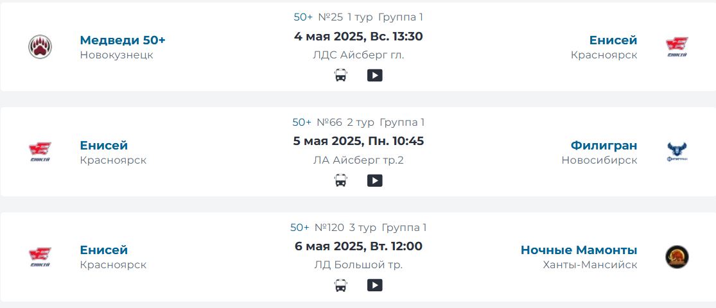Click the bus icon for match №66
Screen dimensions: 716x308
[x=340, y=181]
